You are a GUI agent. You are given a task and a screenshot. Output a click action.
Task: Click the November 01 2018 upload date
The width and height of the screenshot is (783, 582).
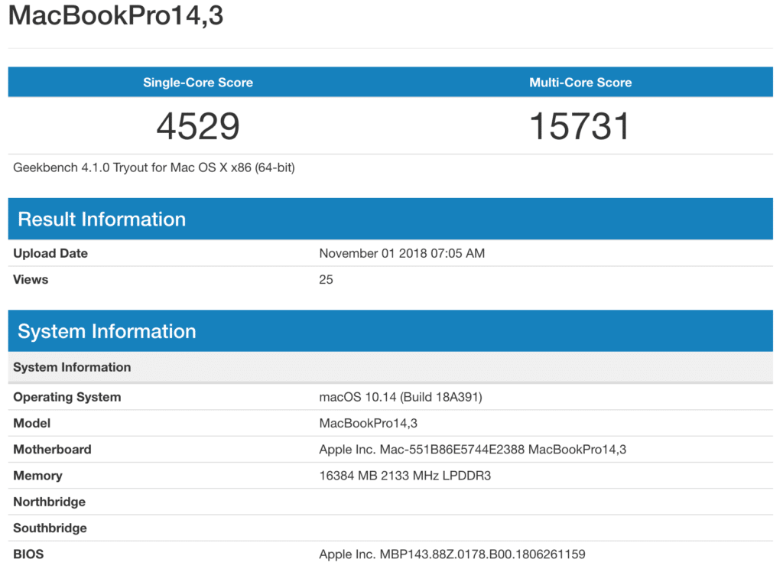pos(401,253)
